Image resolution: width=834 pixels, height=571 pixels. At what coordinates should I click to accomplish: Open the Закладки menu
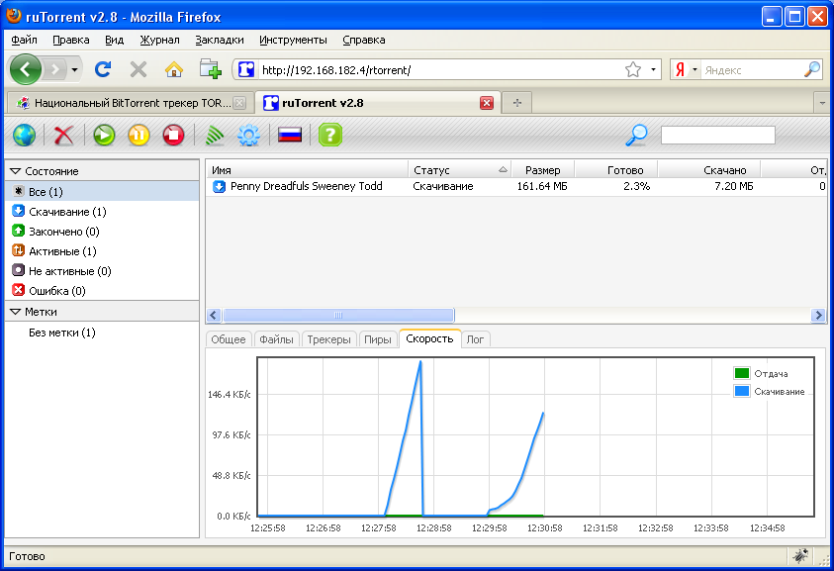click(x=220, y=40)
